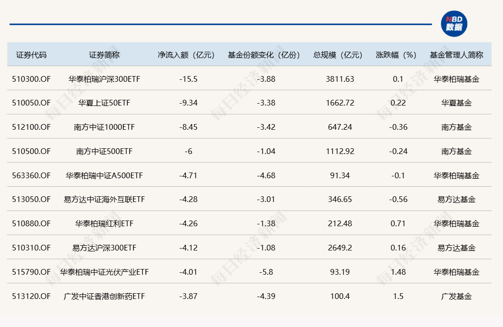Click share change value -3.38
This screenshot has width=503, height=327.
[x=266, y=103]
